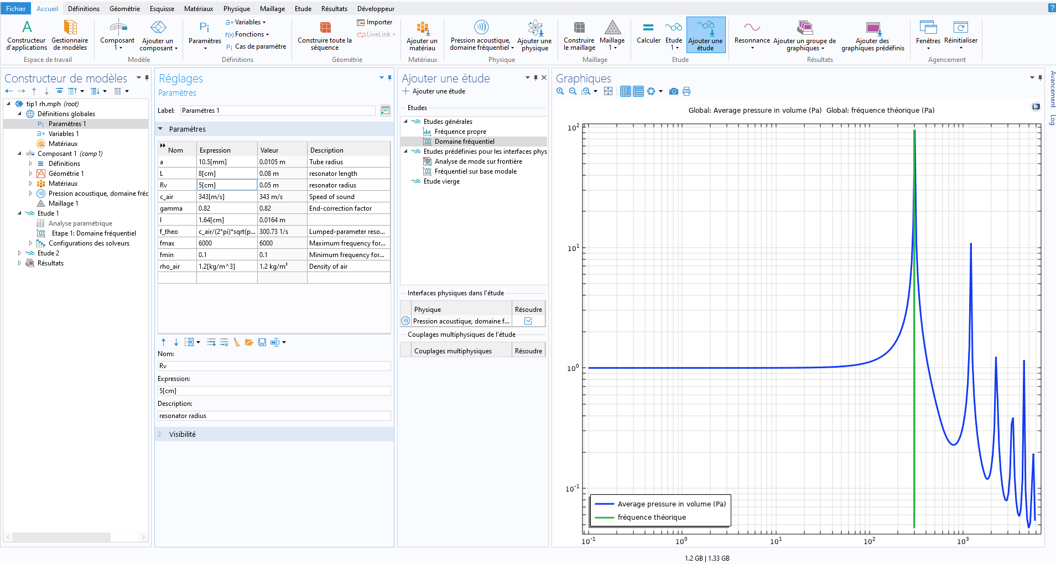Viewport: 1056px width, 564px height.
Task: Move parameter row down with down-arrow
Action: pos(176,342)
